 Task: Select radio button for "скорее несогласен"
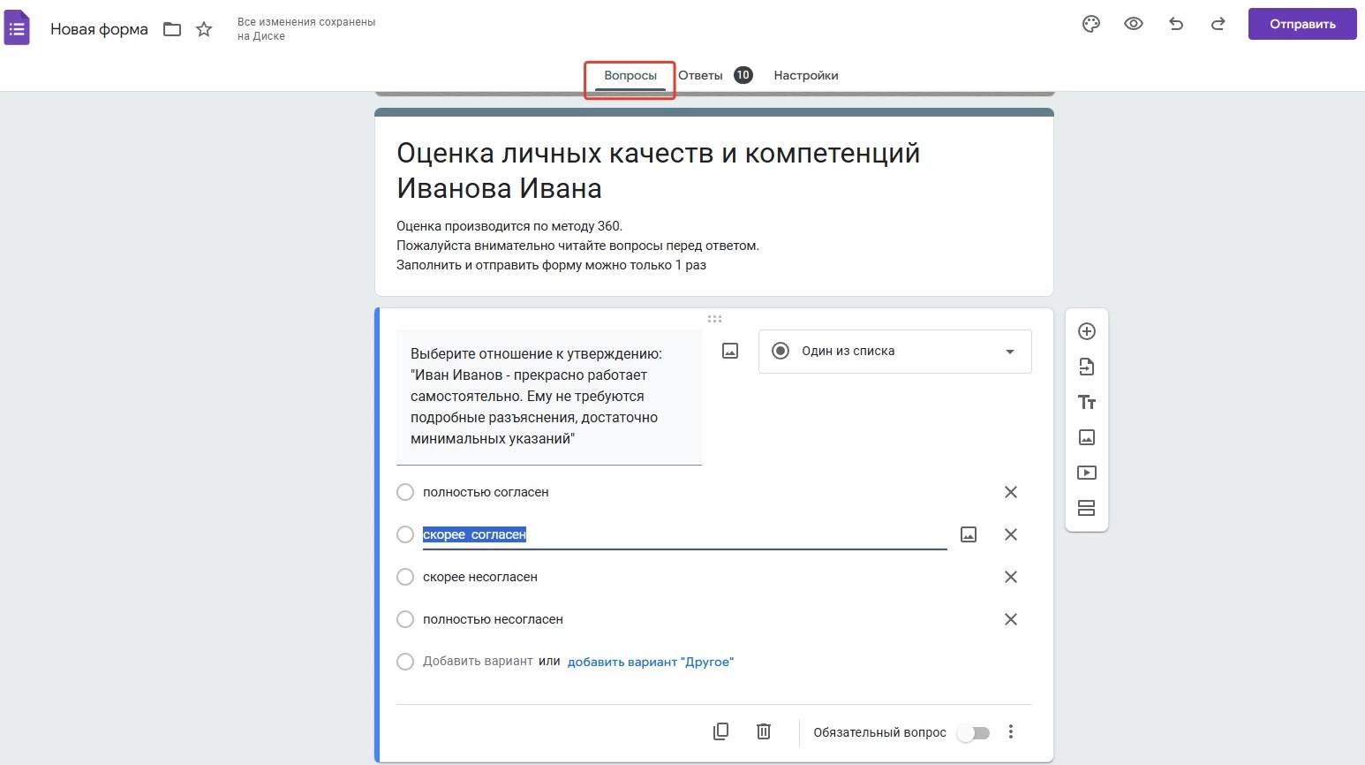point(405,577)
